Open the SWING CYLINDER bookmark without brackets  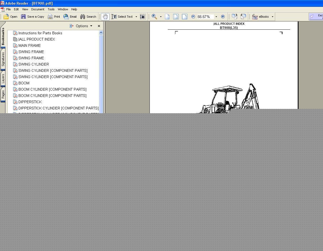33,64
